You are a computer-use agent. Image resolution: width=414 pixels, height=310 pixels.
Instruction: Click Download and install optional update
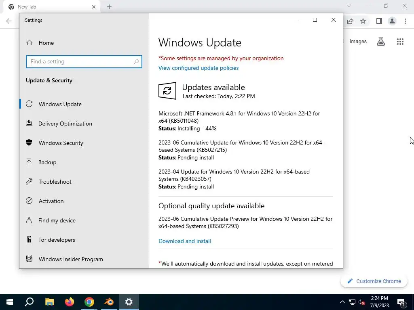click(x=184, y=241)
